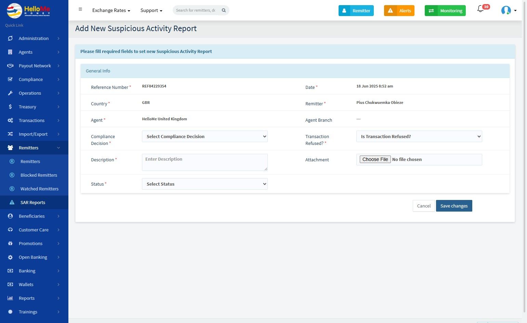Click the search magnifier icon
This screenshot has height=323, width=527.
coord(224,10)
